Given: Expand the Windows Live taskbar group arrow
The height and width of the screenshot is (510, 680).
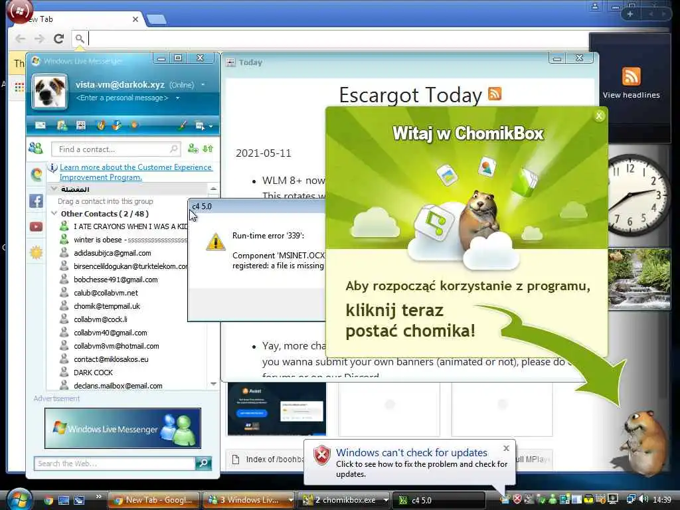Looking at the screenshot, I should (290, 500).
